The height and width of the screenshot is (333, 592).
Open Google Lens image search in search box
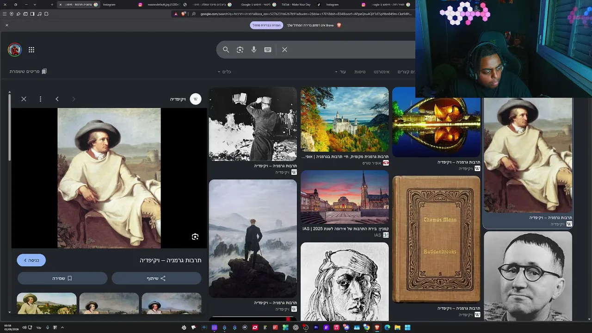(x=240, y=49)
